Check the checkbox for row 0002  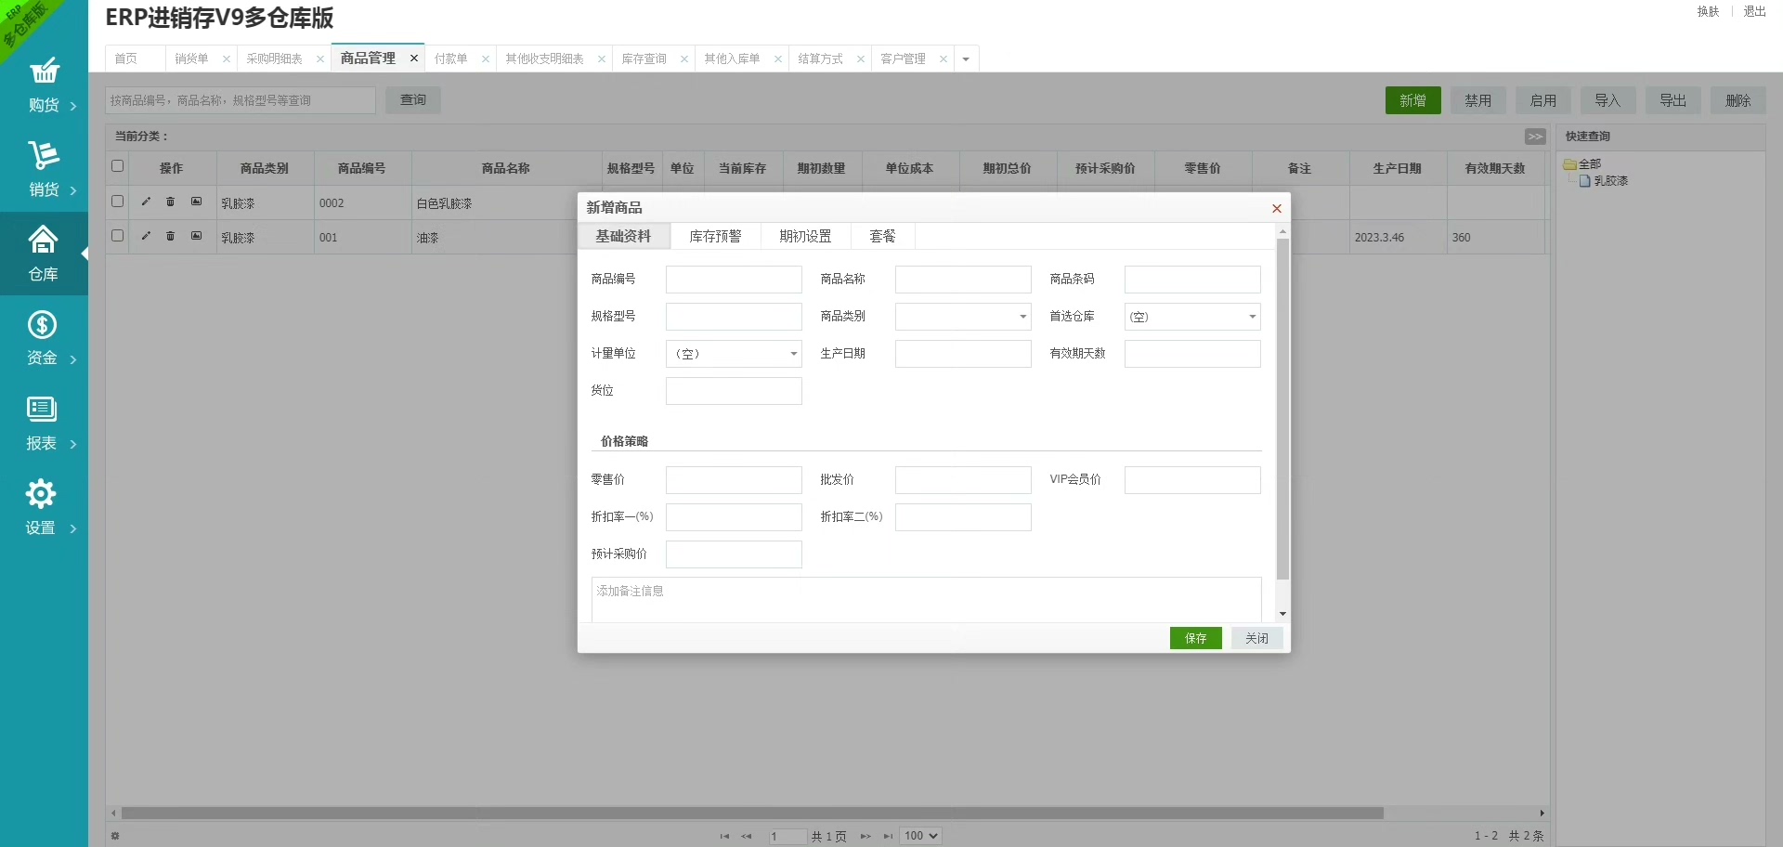(x=117, y=202)
